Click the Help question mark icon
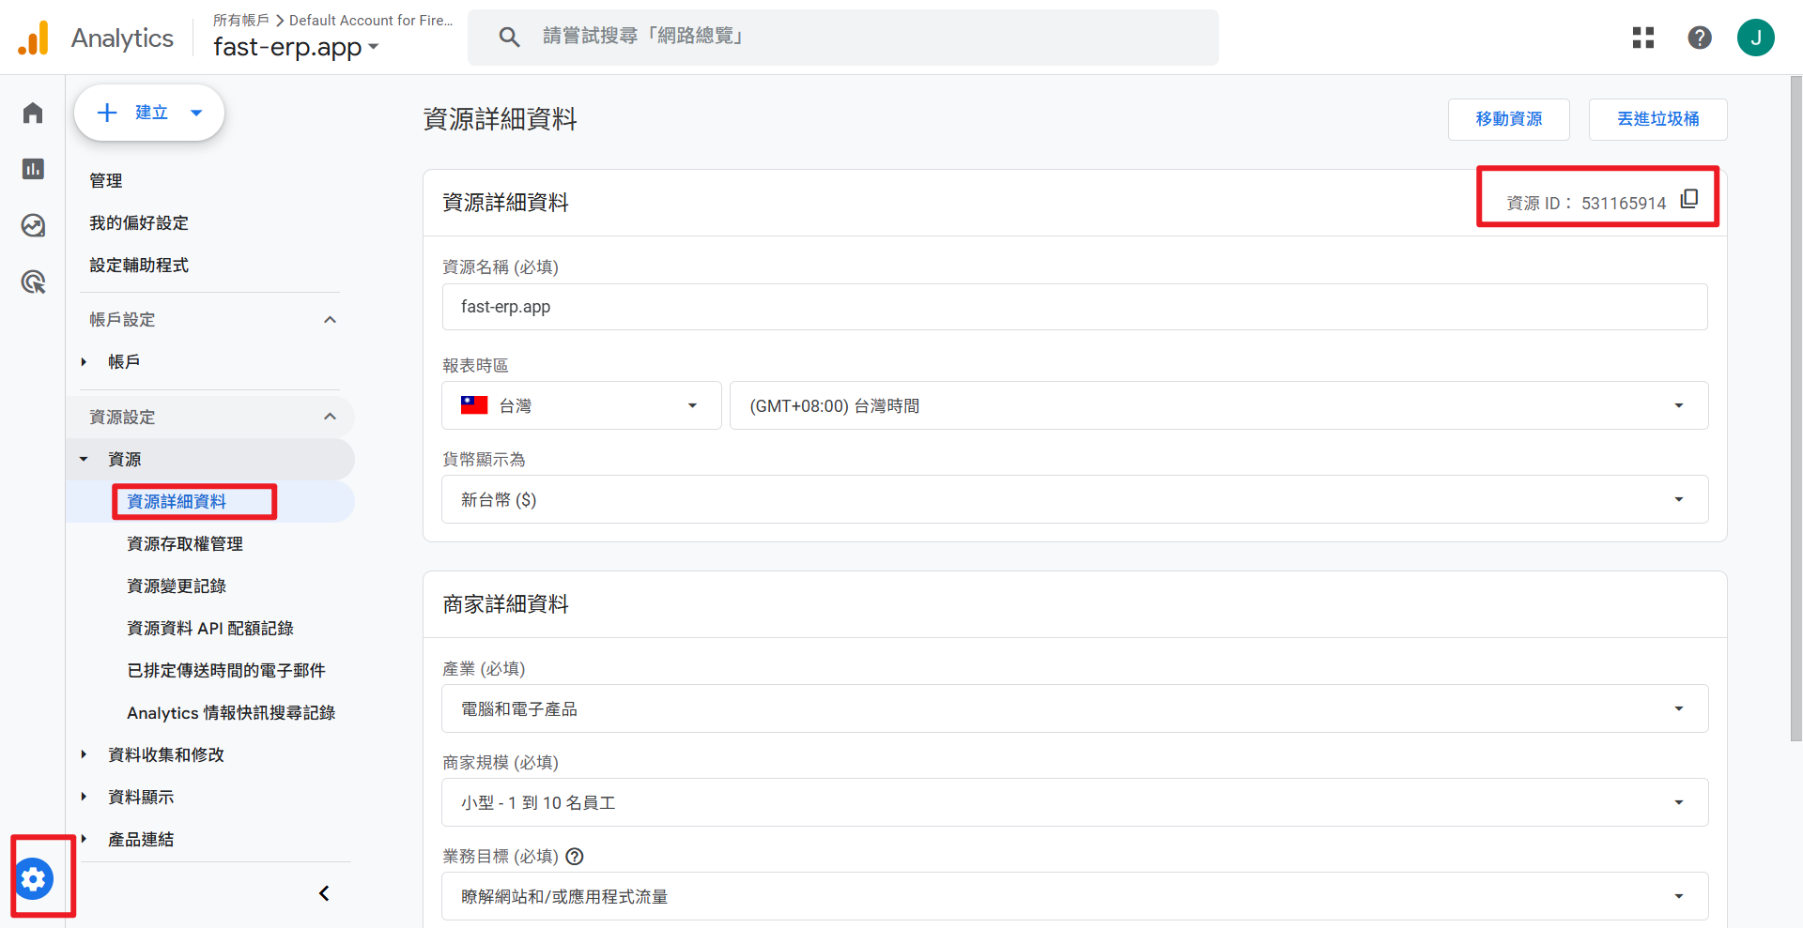The width and height of the screenshot is (1803, 928). tap(1700, 38)
